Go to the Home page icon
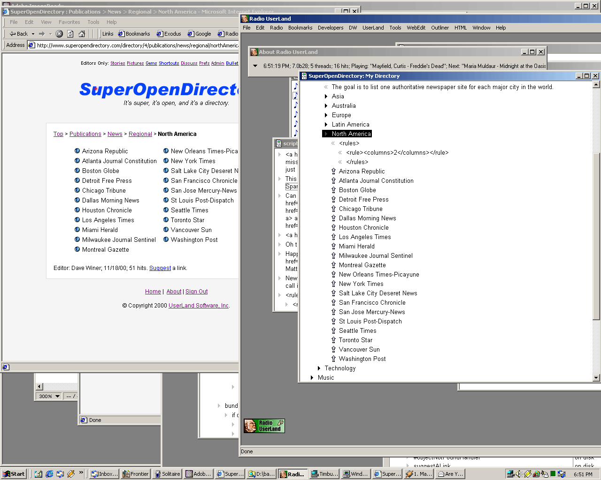 tap(82, 34)
